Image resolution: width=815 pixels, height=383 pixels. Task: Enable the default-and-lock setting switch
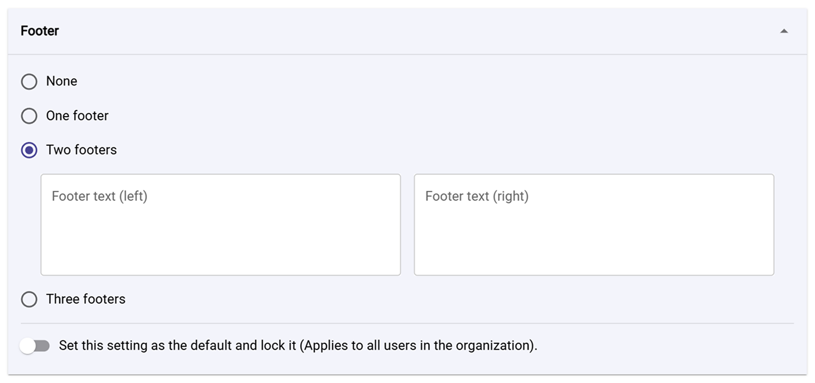[35, 346]
